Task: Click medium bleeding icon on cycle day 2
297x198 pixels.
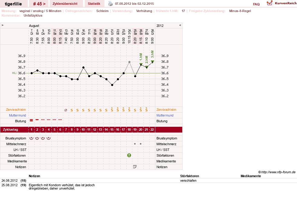Action: (37, 120)
